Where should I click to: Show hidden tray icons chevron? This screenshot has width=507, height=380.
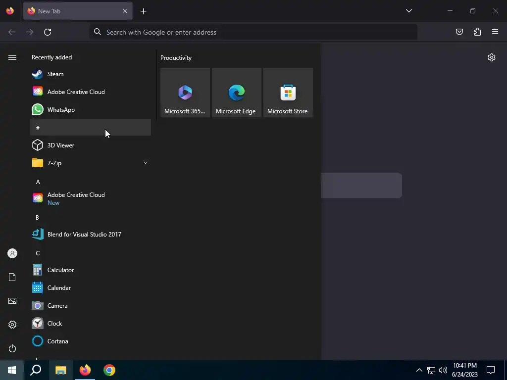(419, 370)
